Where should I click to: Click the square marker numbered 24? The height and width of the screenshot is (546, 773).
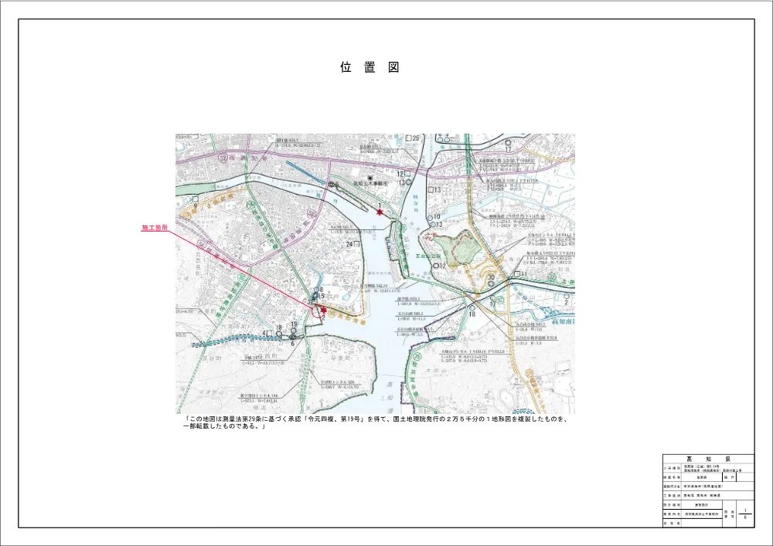(x=356, y=244)
